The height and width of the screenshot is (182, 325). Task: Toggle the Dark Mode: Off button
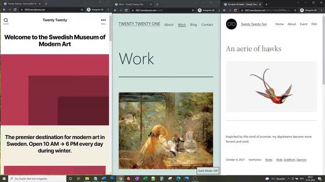(208, 171)
